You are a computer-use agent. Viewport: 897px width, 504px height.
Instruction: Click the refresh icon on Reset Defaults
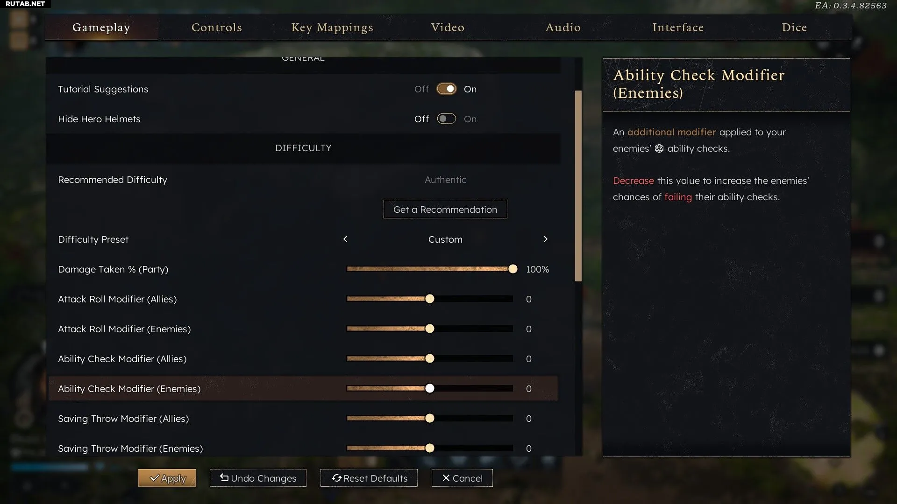pyautogui.click(x=336, y=478)
